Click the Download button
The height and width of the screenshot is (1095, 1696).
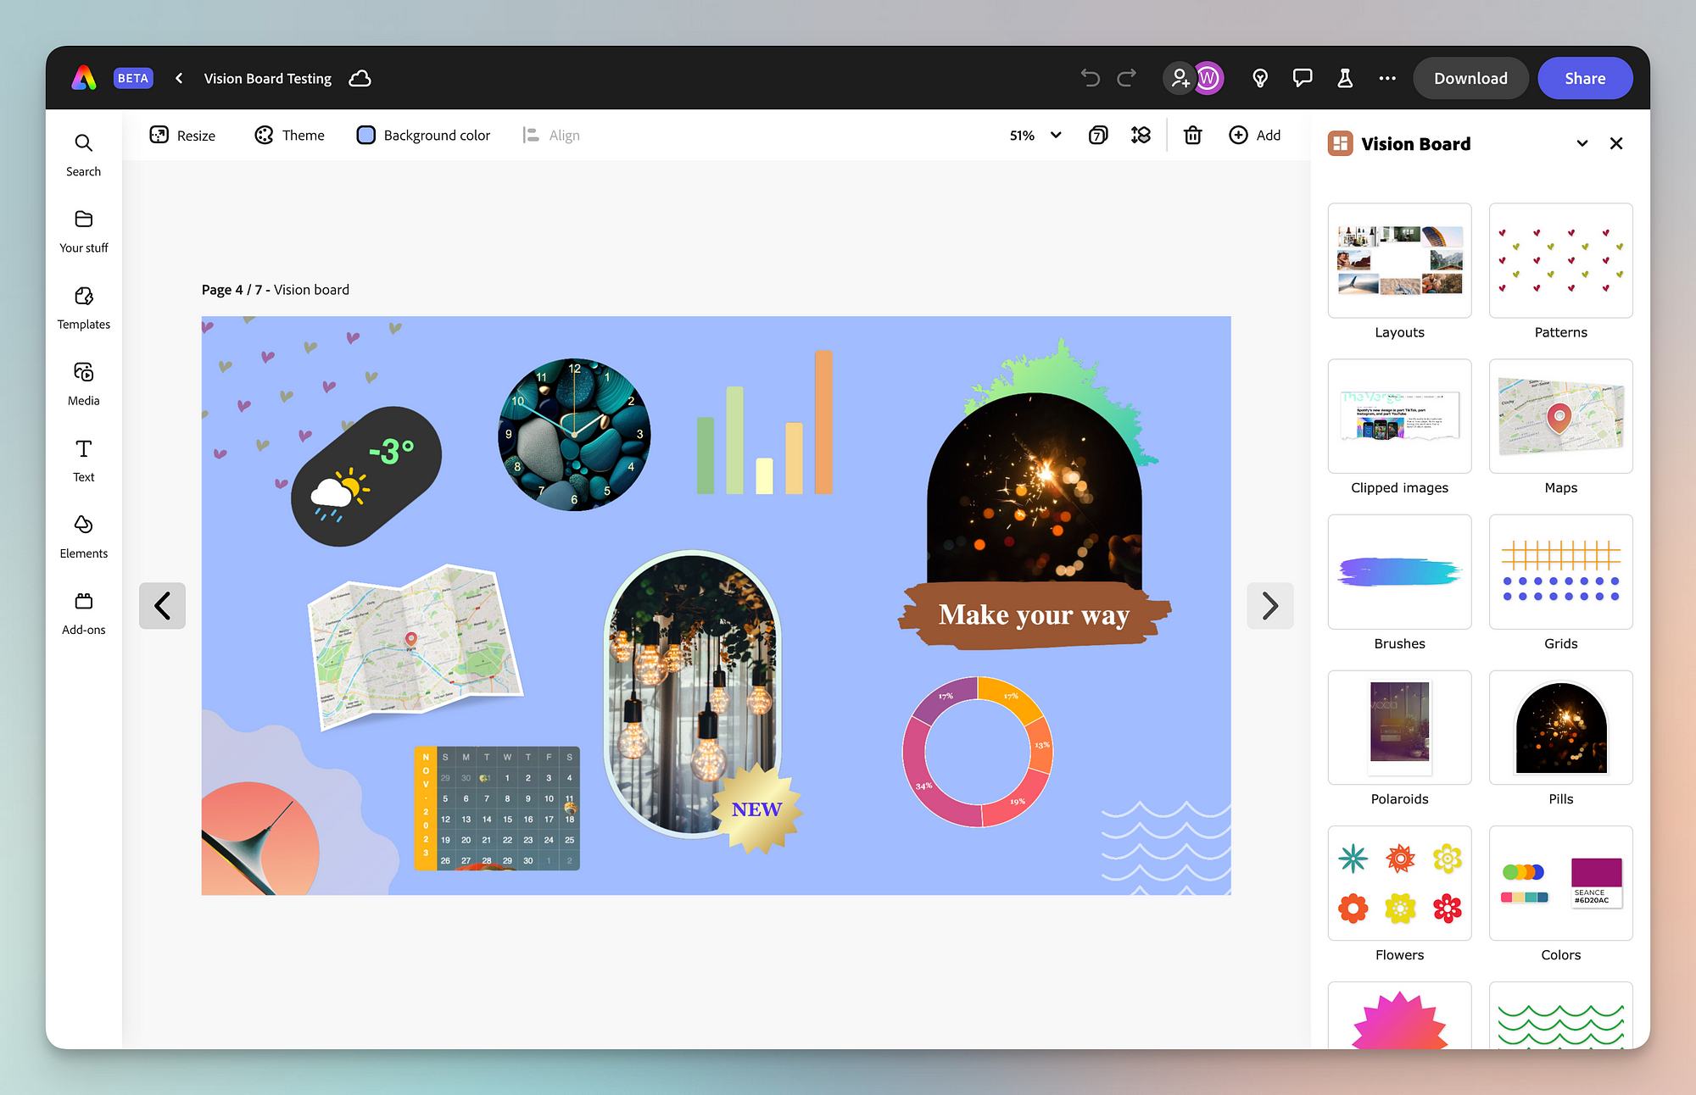[1470, 78]
